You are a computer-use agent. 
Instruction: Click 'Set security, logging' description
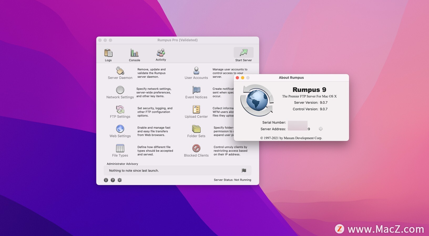tap(155, 112)
